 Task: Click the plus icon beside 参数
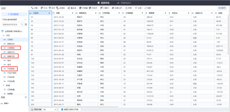pos(26,97)
